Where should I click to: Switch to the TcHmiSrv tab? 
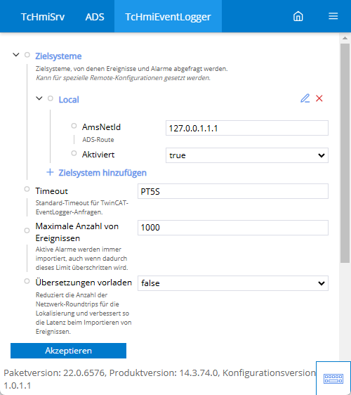point(43,17)
